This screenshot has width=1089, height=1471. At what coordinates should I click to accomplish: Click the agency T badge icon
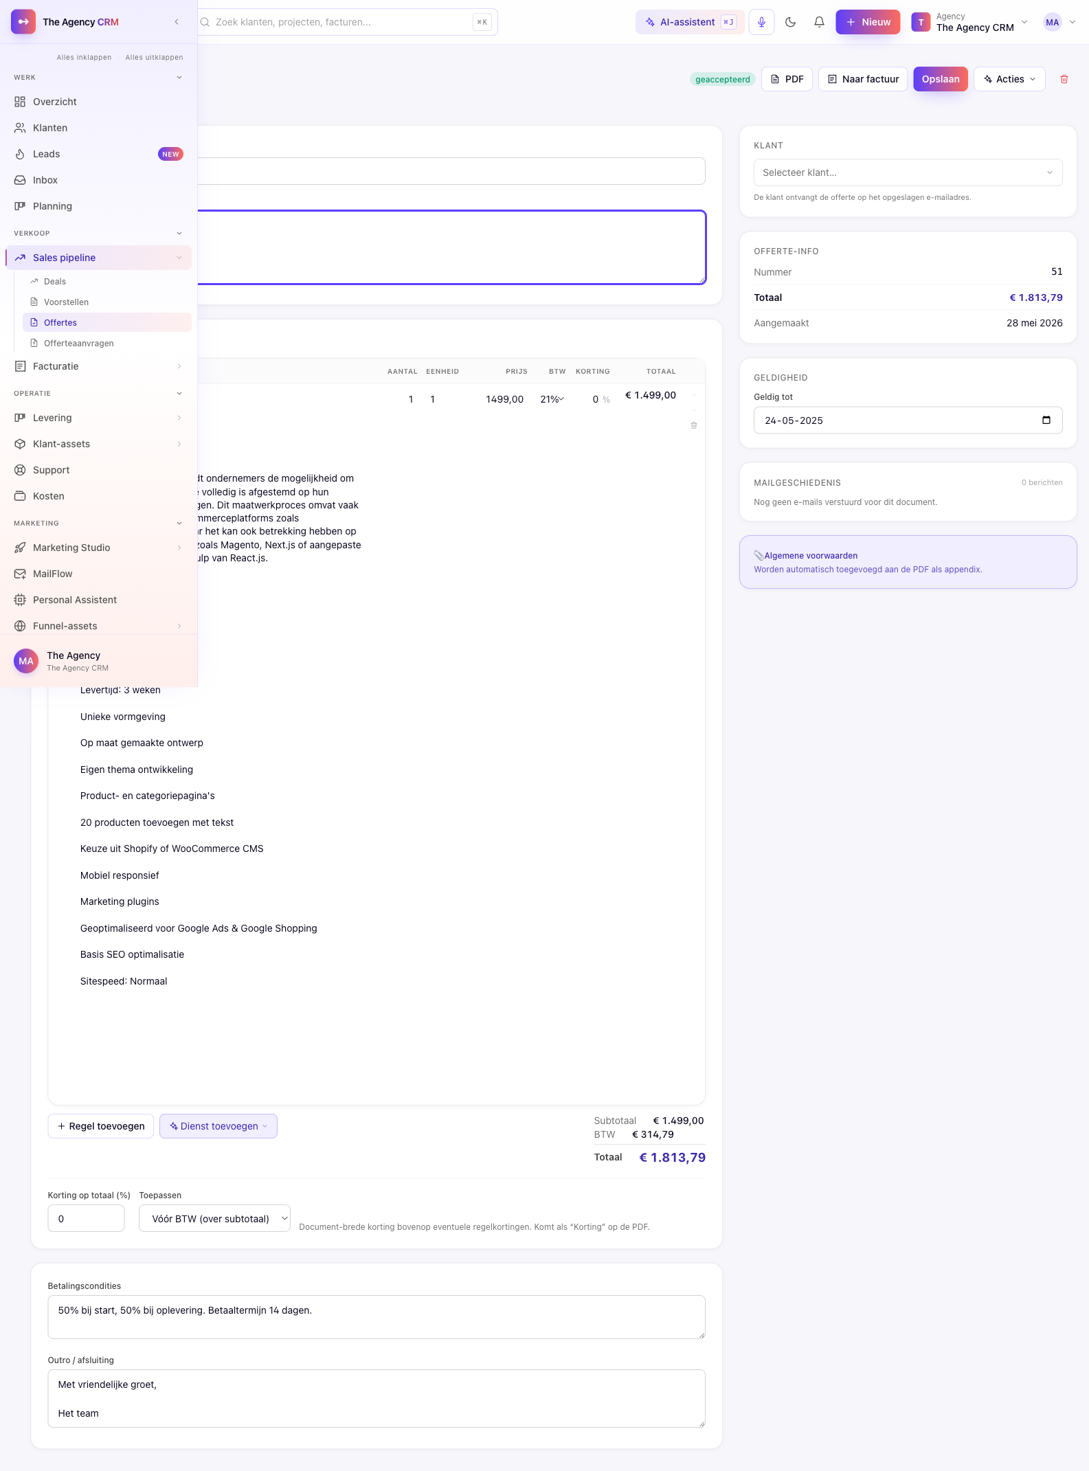921,22
